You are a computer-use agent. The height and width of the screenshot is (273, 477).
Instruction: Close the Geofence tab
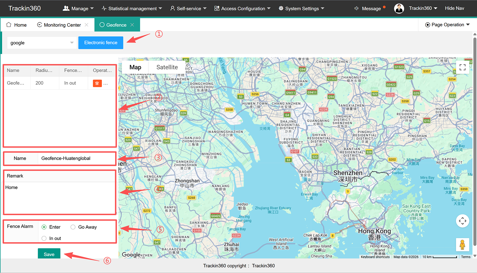click(x=132, y=25)
